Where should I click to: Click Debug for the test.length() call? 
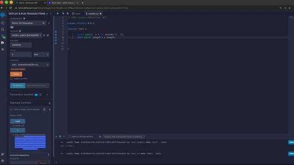tap(291, 142)
